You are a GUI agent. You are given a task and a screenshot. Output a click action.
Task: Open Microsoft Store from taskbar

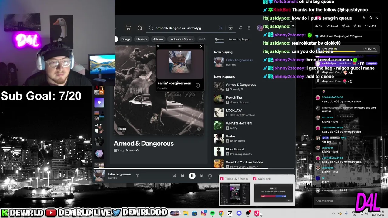195,213
